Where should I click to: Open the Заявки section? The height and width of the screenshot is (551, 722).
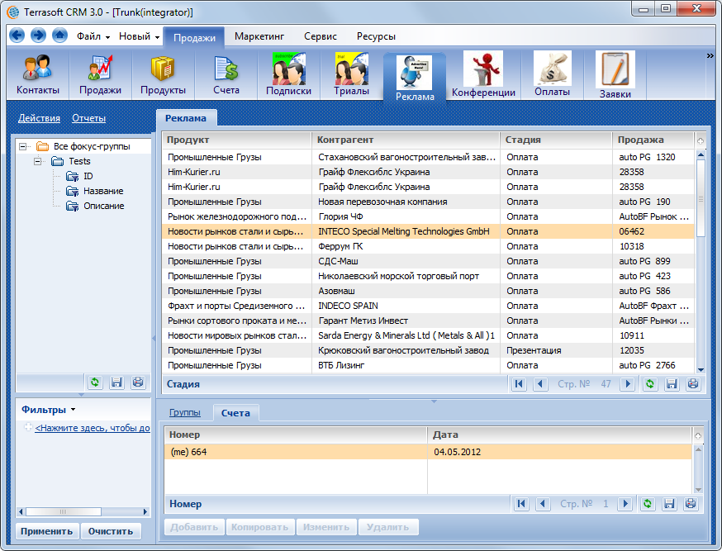[615, 74]
